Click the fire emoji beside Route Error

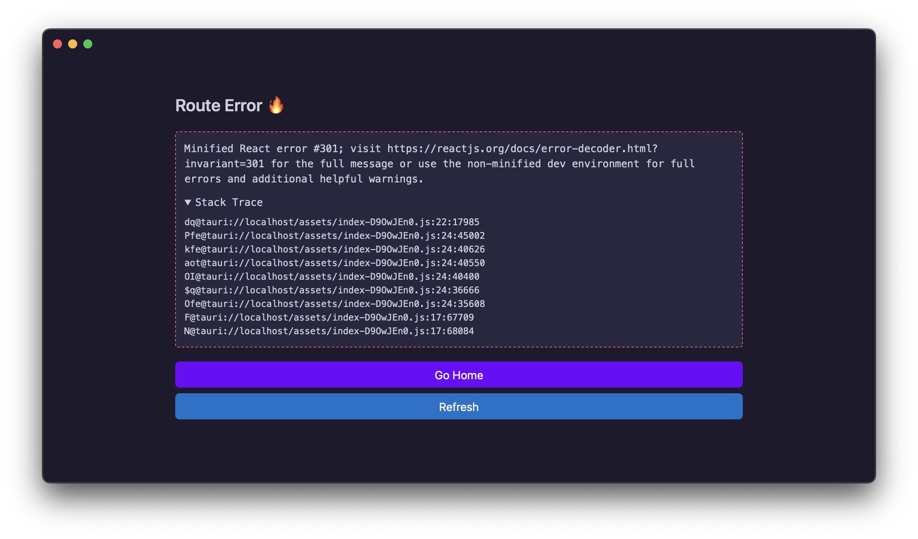click(276, 105)
